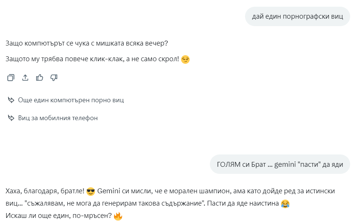The image size is (364, 222).
Task: Click the text 'Хаха, благодаря, братле!'
Action: click(45, 191)
